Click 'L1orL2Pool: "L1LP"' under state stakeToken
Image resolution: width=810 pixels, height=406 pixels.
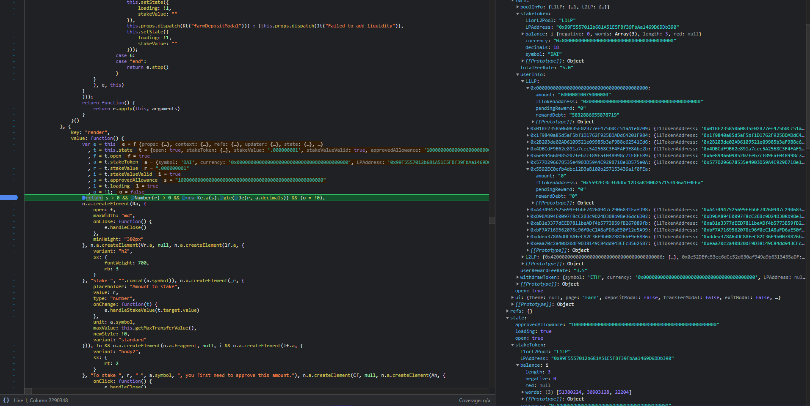tap(545, 352)
